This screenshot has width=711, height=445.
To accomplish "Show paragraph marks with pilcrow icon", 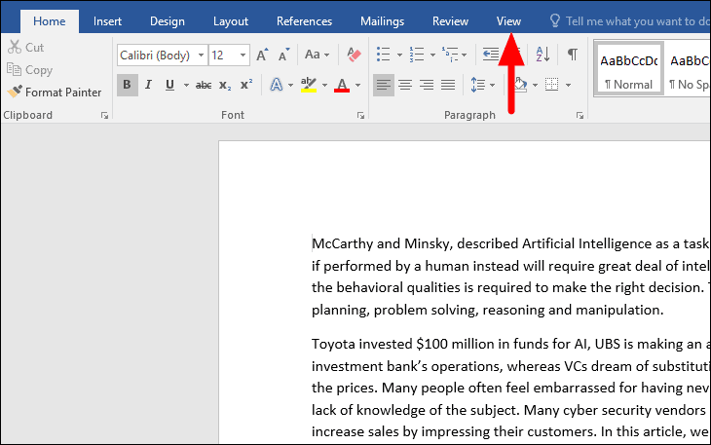I will tap(573, 56).
